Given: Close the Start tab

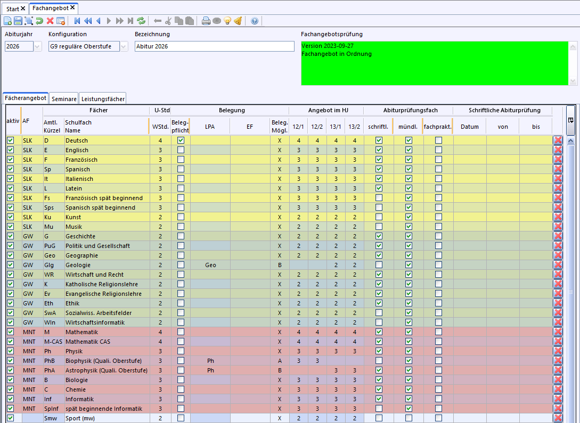Looking at the screenshot, I should coord(23,9).
